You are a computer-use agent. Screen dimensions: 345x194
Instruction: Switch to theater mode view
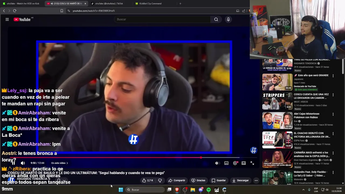click(244, 163)
